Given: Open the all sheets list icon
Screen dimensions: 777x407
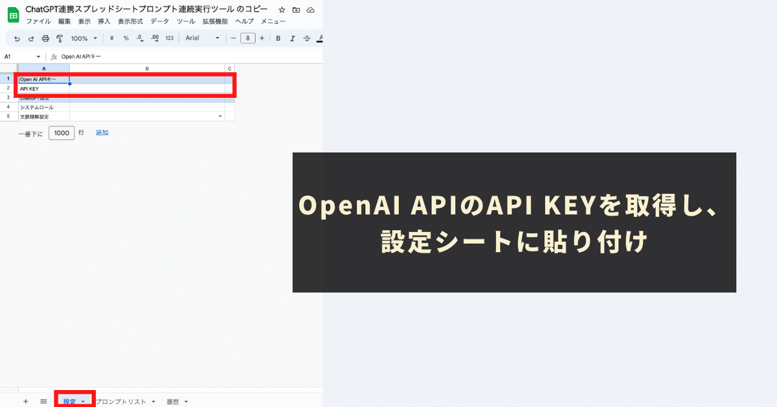Looking at the screenshot, I should point(43,401).
